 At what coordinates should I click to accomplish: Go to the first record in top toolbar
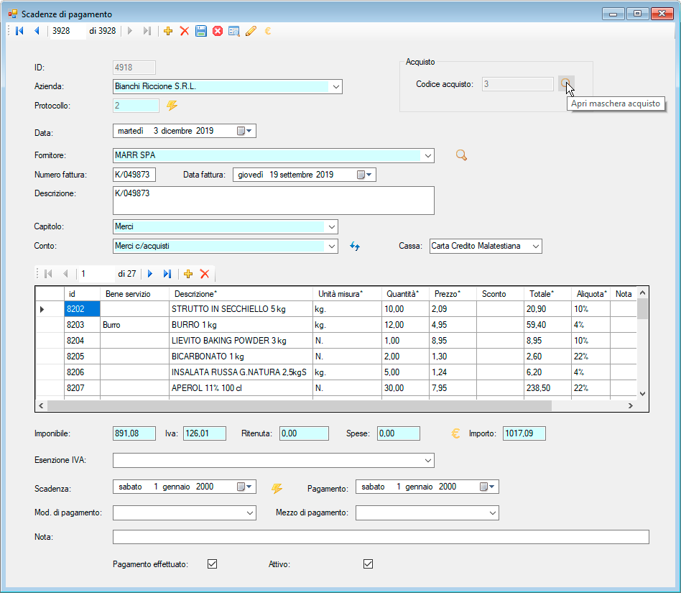point(19,31)
